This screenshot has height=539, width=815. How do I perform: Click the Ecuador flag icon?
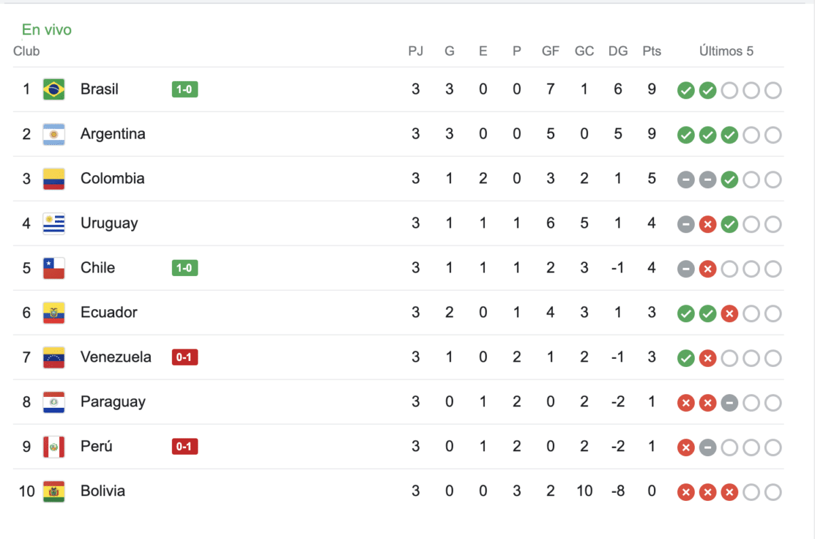[54, 313]
